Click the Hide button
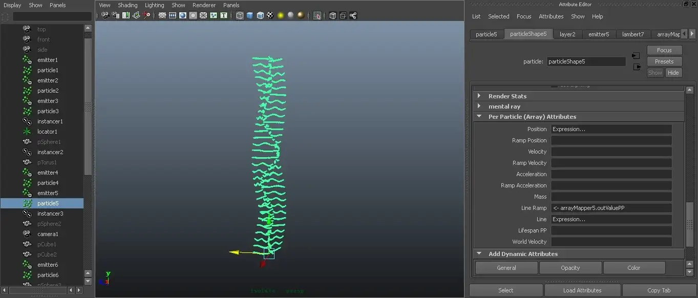 [x=673, y=73]
